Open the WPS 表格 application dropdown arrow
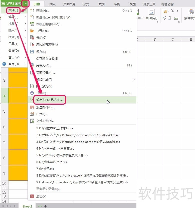 [x=26, y=3]
